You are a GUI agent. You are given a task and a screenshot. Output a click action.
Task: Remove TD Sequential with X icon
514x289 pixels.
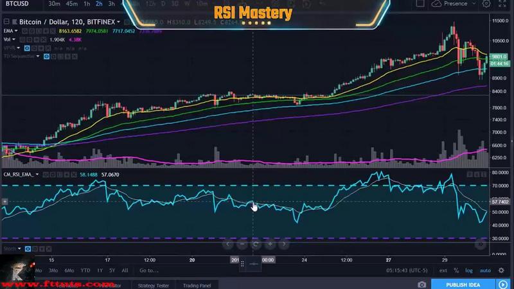[75, 57]
